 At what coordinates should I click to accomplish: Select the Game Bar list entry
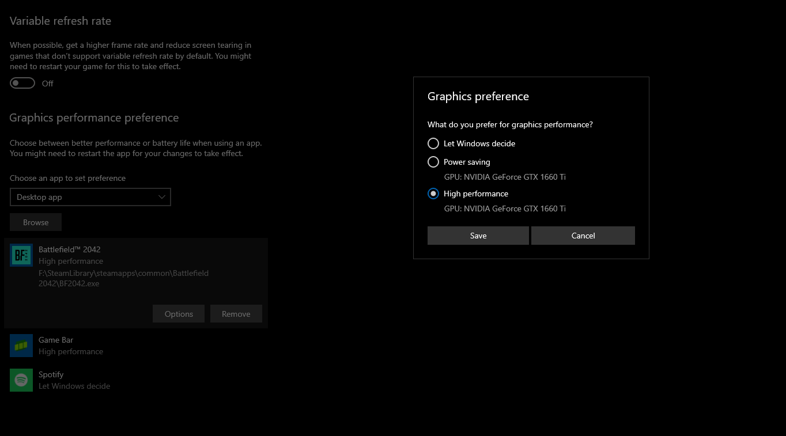pyautogui.click(x=136, y=346)
